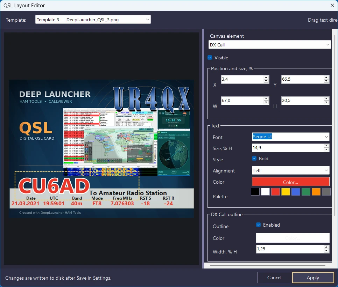Open the Template dropdown
The image size is (338, 287).
tap(93, 20)
